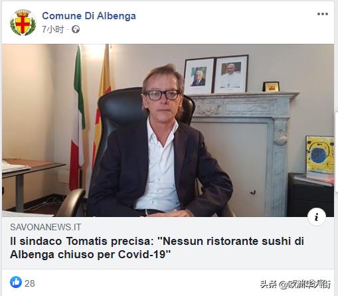Open the mayor's article preview photo
Screen dimensions: 338x296
(168, 130)
